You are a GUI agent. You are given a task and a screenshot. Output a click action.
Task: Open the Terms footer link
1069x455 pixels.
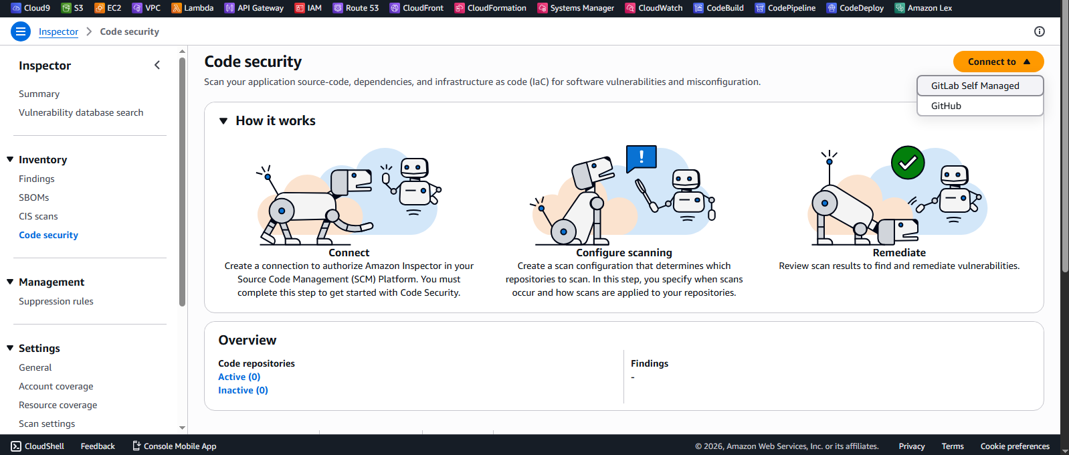tap(953, 446)
